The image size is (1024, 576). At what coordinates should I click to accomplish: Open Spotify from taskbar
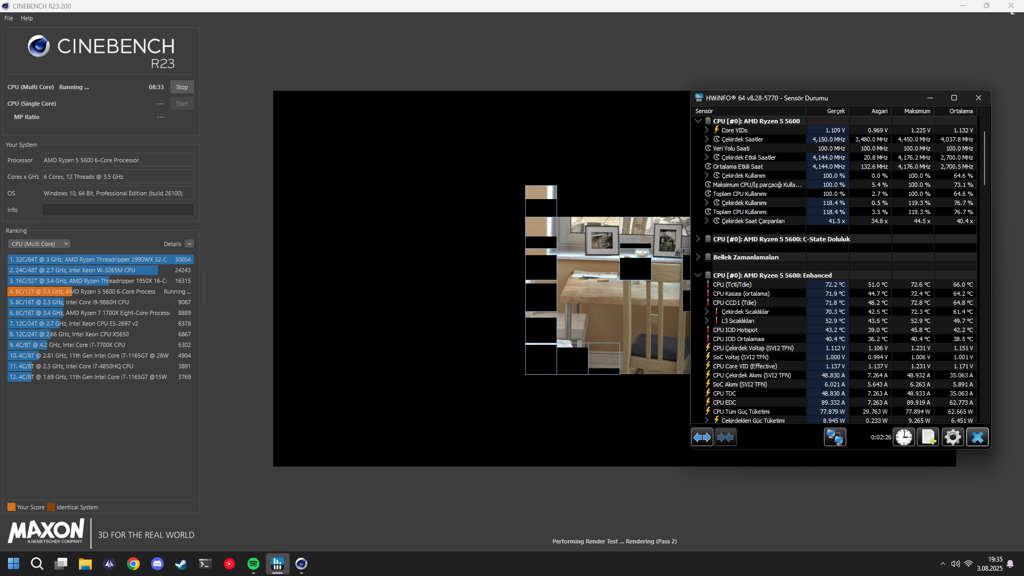[253, 564]
